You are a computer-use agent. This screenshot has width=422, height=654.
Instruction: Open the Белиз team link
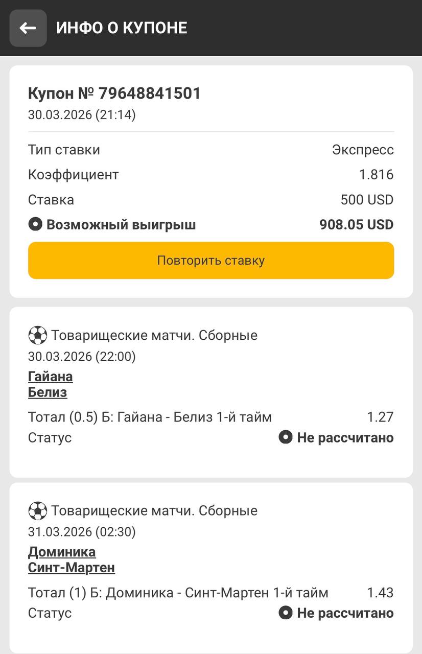click(48, 392)
